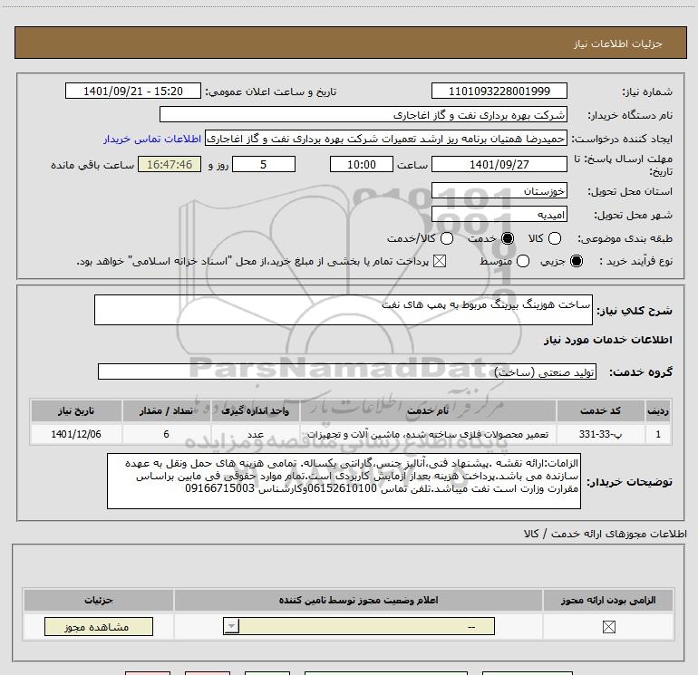698x675 pixels.
Task: Select the کالا/خدمت radio option
Action: click(447, 238)
